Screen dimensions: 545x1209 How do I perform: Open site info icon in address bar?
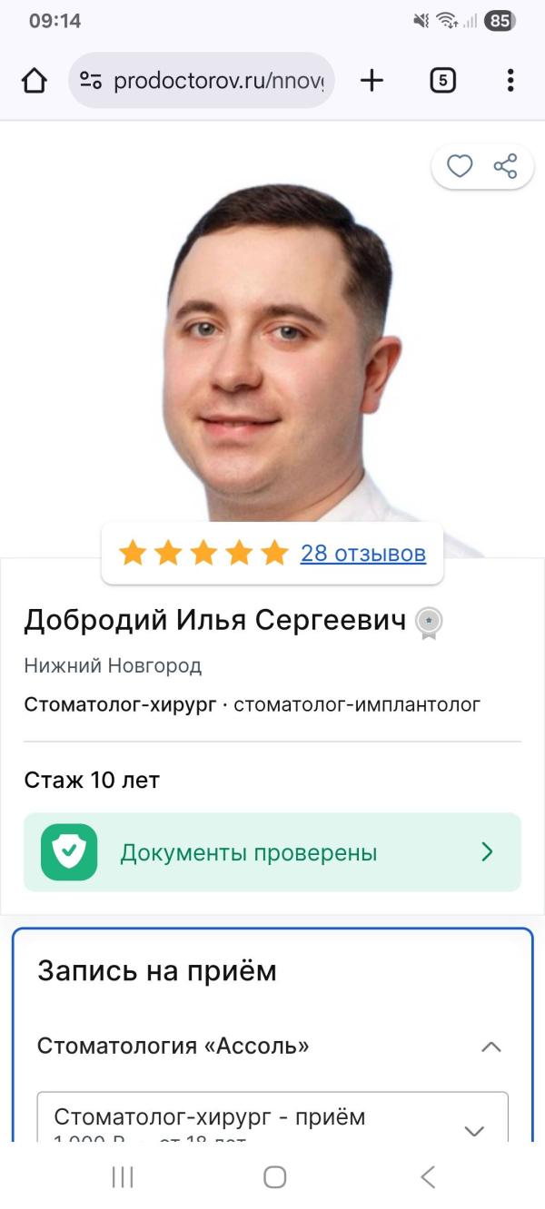pyautogui.click(x=91, y=81)
